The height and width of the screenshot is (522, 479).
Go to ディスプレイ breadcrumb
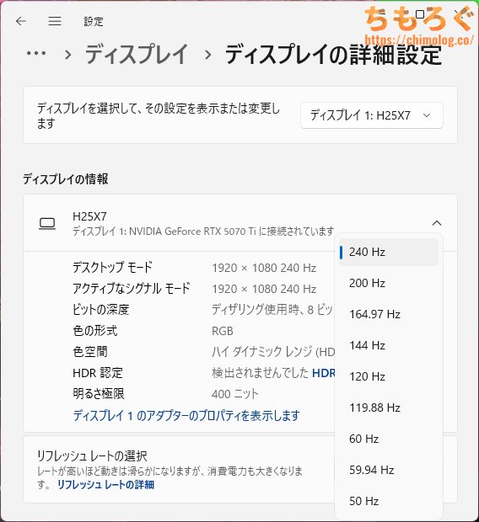pos(137,54)
